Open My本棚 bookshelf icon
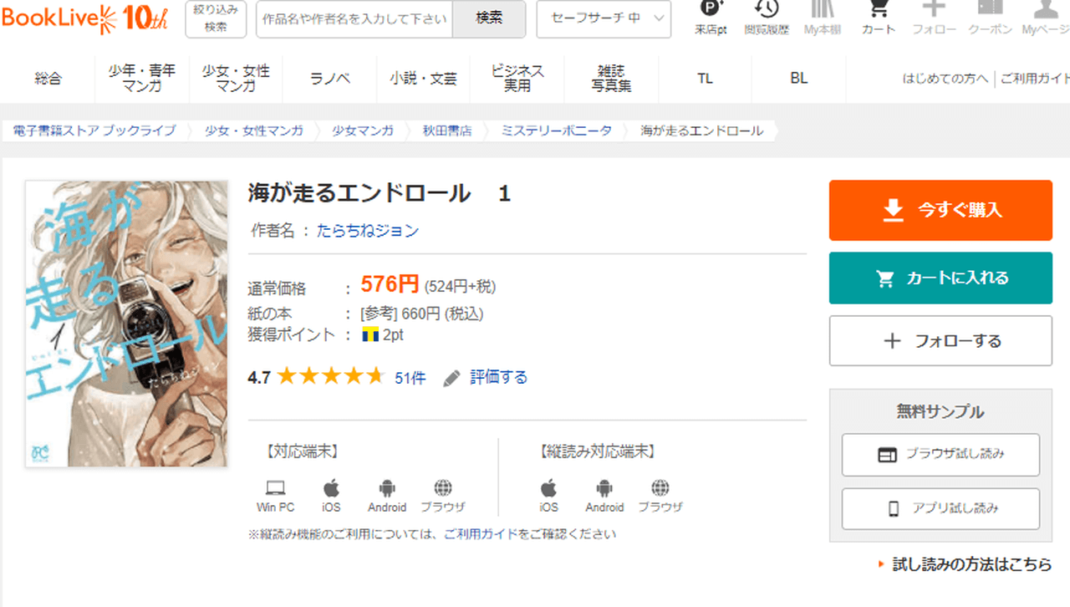 click(x=822, y=12)
